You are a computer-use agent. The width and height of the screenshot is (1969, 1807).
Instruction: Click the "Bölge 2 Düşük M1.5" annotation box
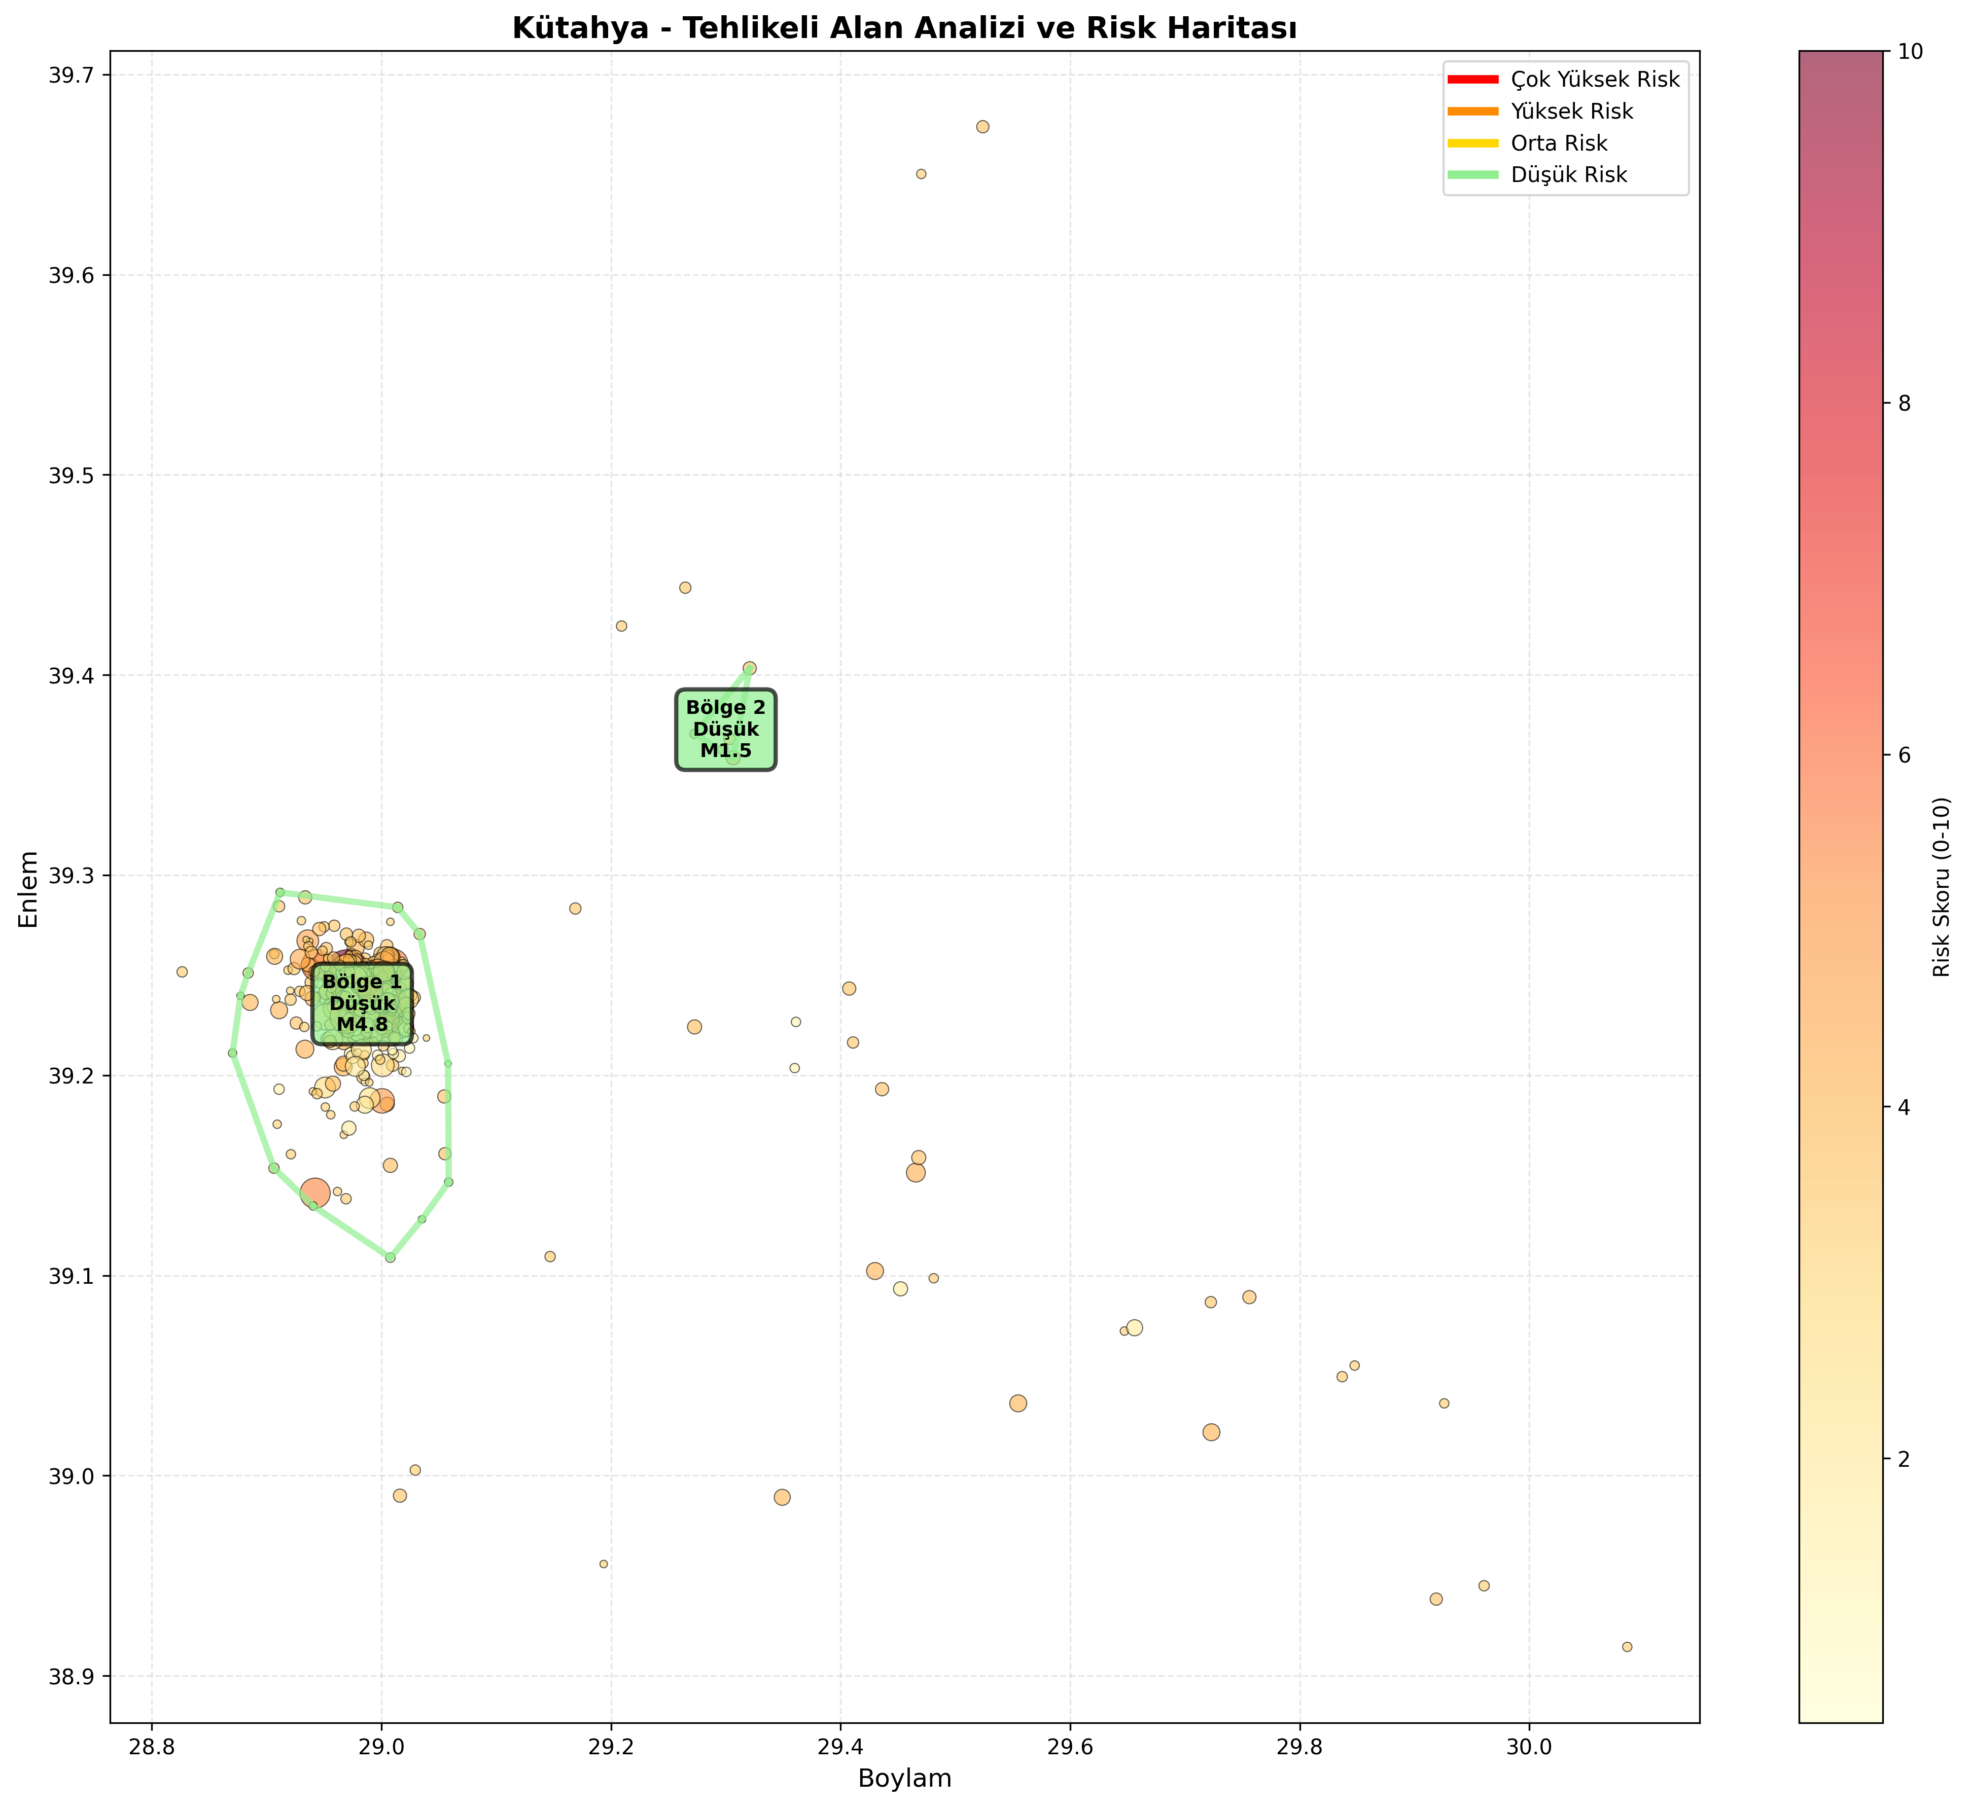726,730
